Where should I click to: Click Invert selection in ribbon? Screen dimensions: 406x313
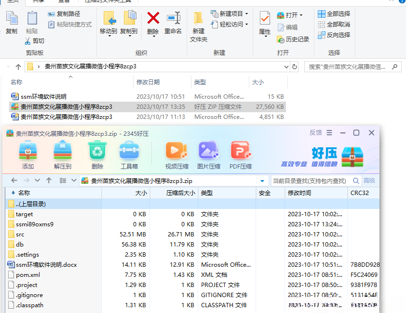334,35
